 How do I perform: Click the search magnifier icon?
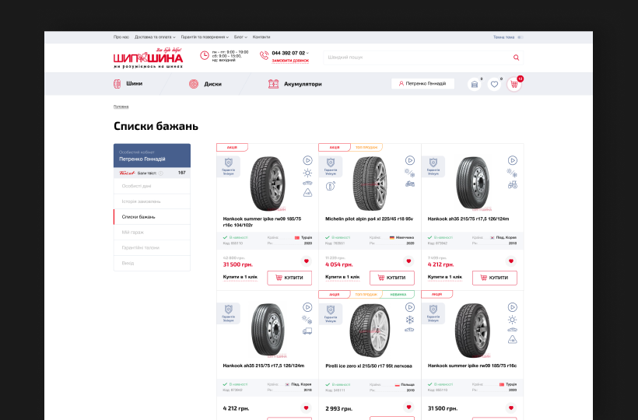(516, 58)
